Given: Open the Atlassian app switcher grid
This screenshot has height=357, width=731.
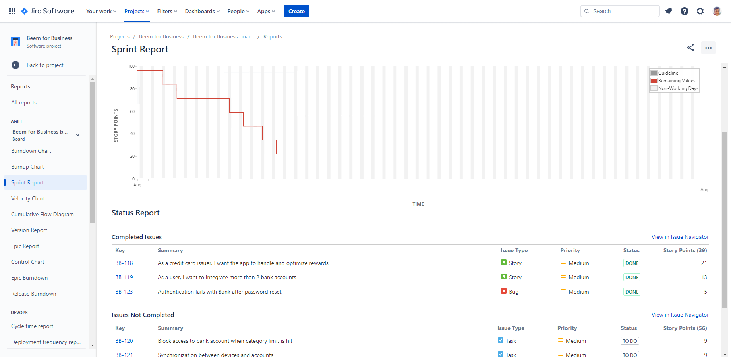Looking at the screenshot, I should pyautogui.click(x=12, y=11).
